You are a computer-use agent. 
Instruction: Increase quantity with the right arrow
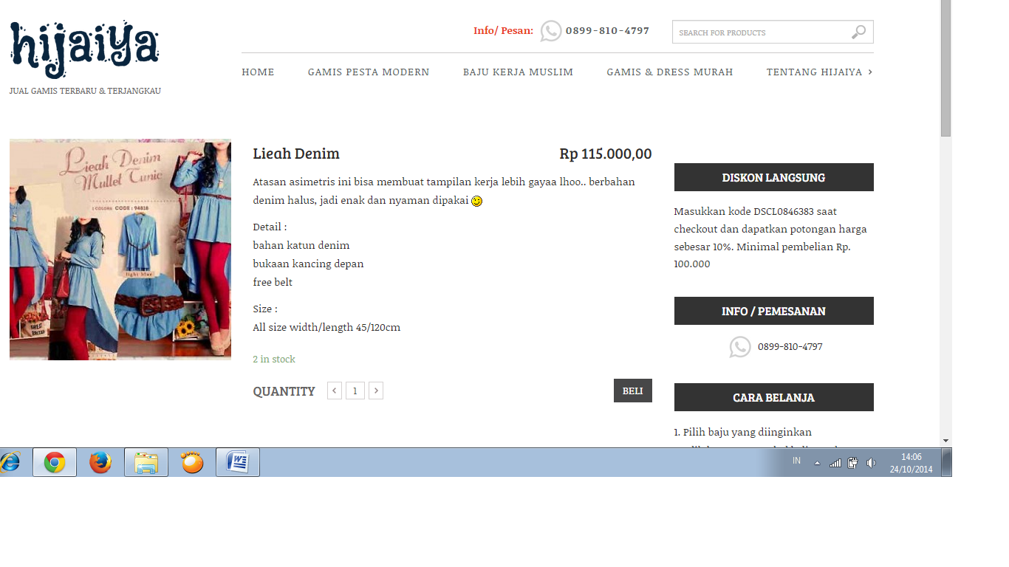(376, 391)
